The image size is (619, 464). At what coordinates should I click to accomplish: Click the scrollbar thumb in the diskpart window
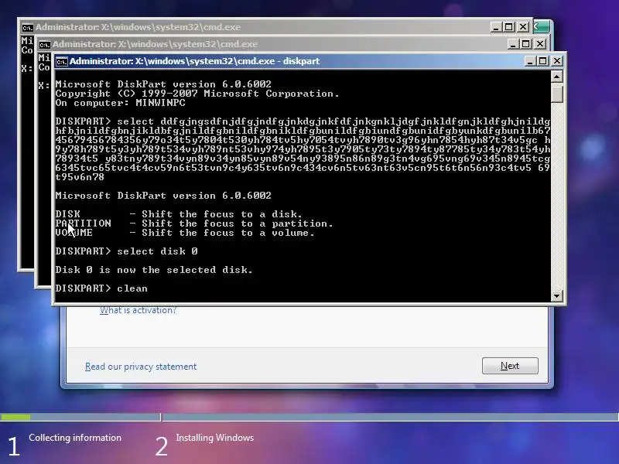coord(556,93)
